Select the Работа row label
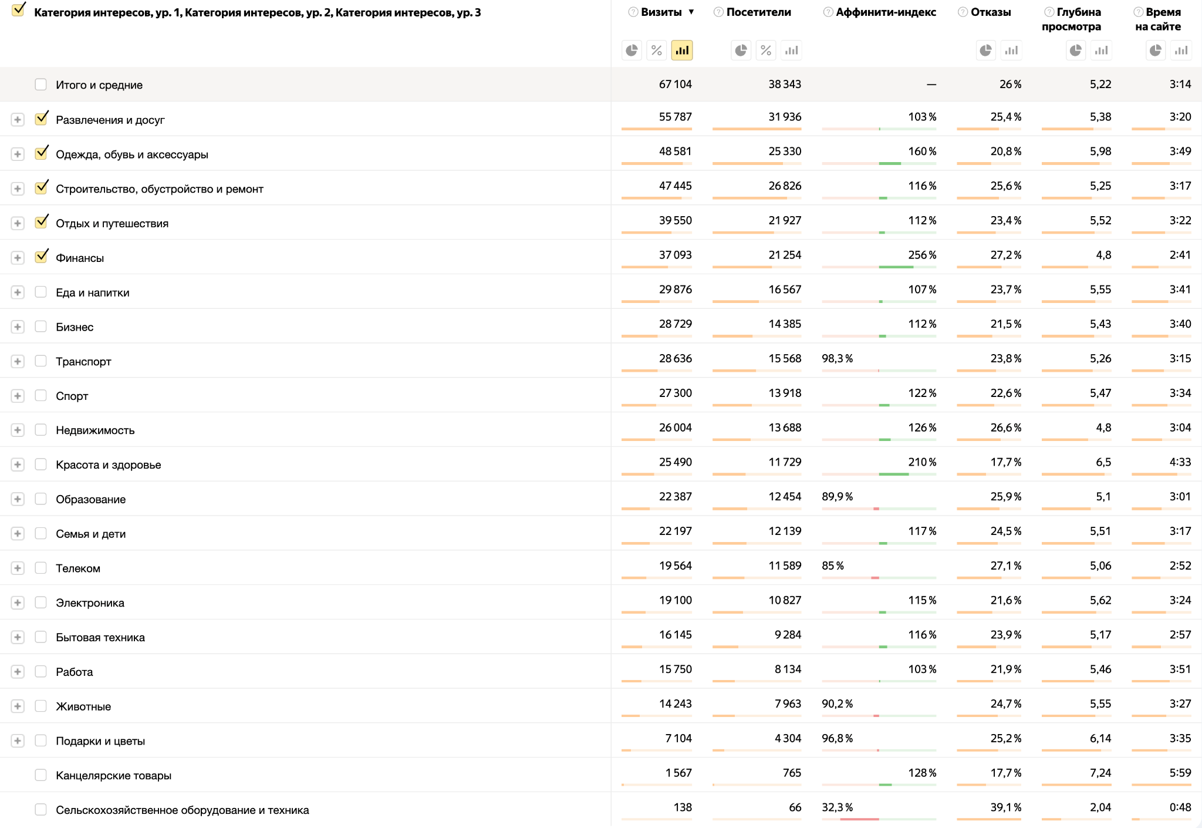The image size is (1202, 828). click(75, 672)
